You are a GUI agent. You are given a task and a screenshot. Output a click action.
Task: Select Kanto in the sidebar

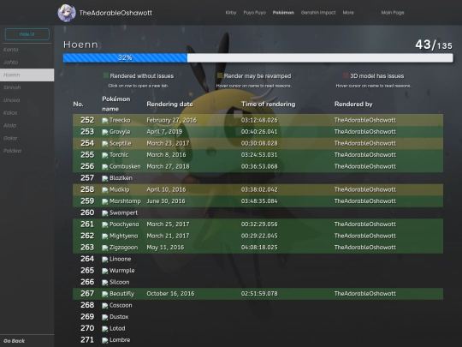point(27,50)
